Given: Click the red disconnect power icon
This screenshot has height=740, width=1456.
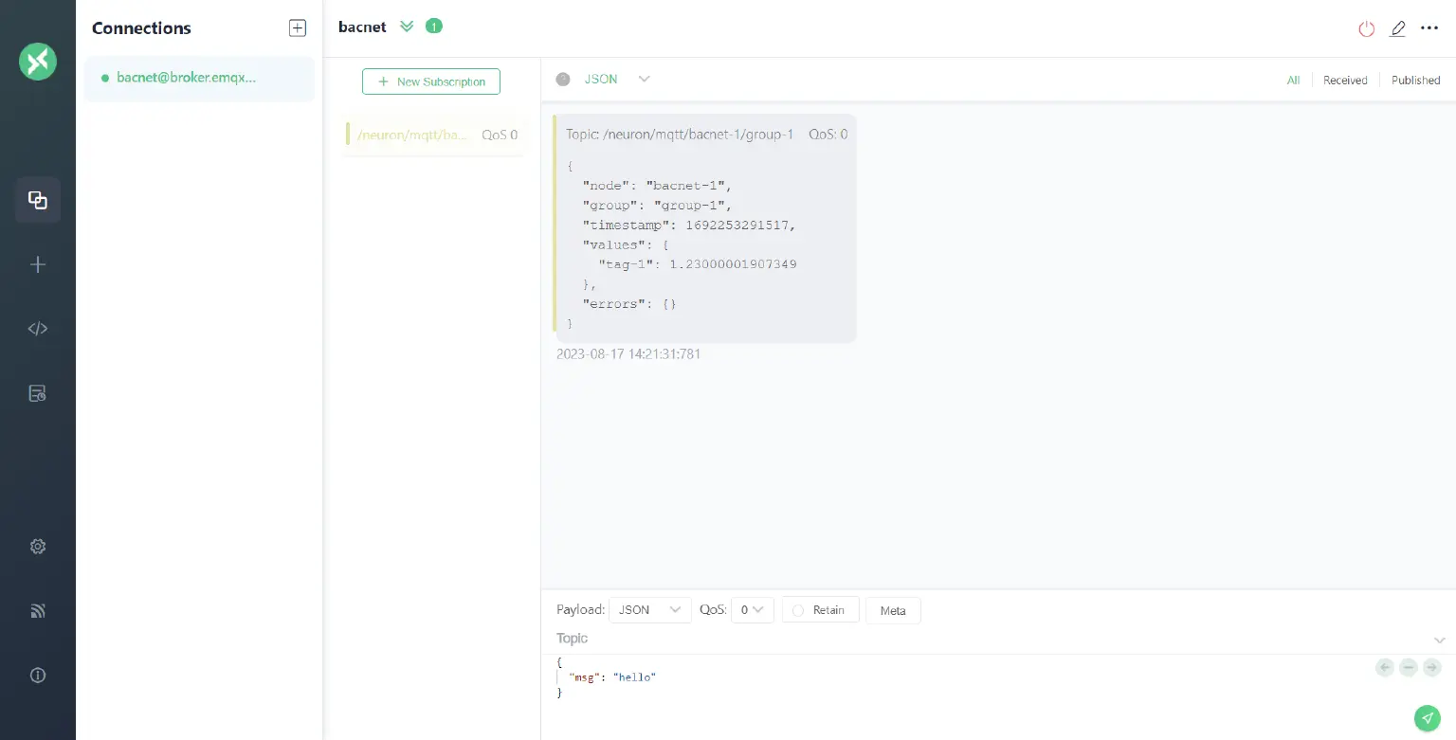Looking at the screenshot, I should [1366, 28].
